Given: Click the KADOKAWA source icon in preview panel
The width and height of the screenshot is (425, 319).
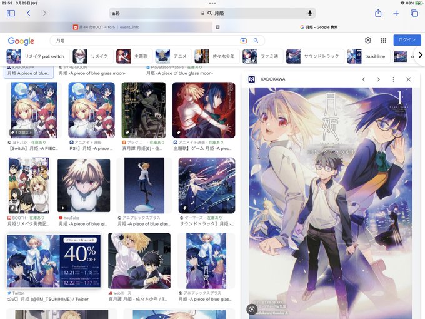Looking at the screenshot, I should 251,79.
